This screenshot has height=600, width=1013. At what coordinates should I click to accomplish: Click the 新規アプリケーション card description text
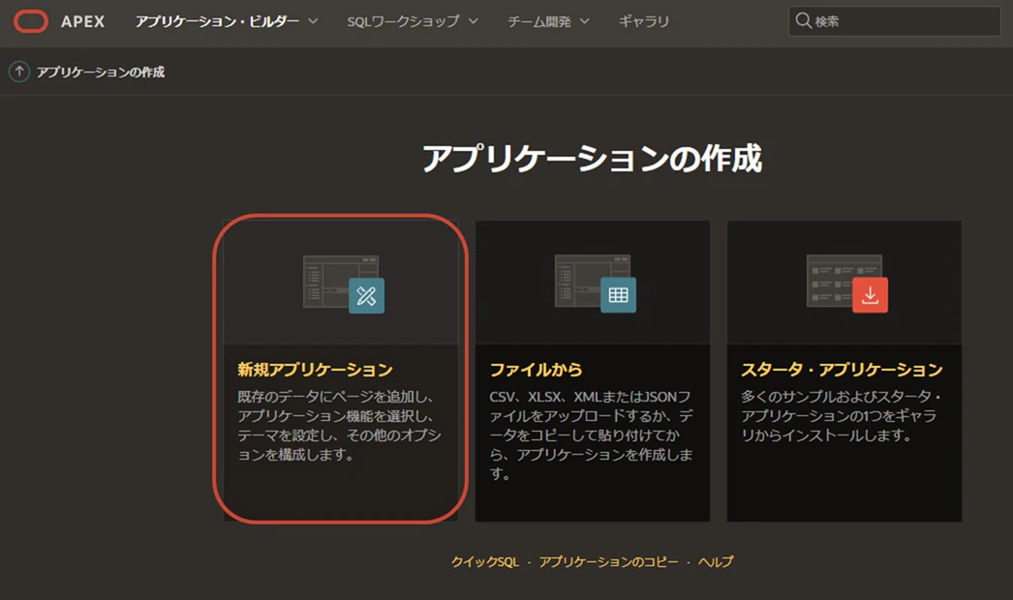click(339, 426)
